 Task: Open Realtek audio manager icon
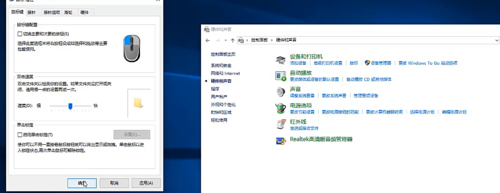(x=281, y=140)
